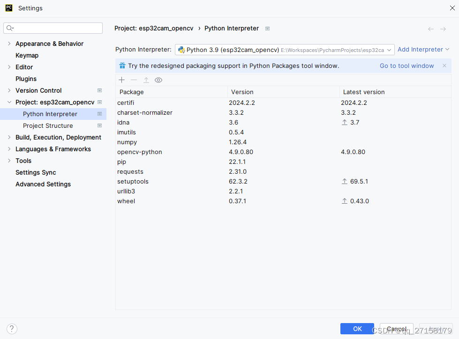The image size is (459, 339).
Task: Click the Version column header
Action: (x=283, y=92)
